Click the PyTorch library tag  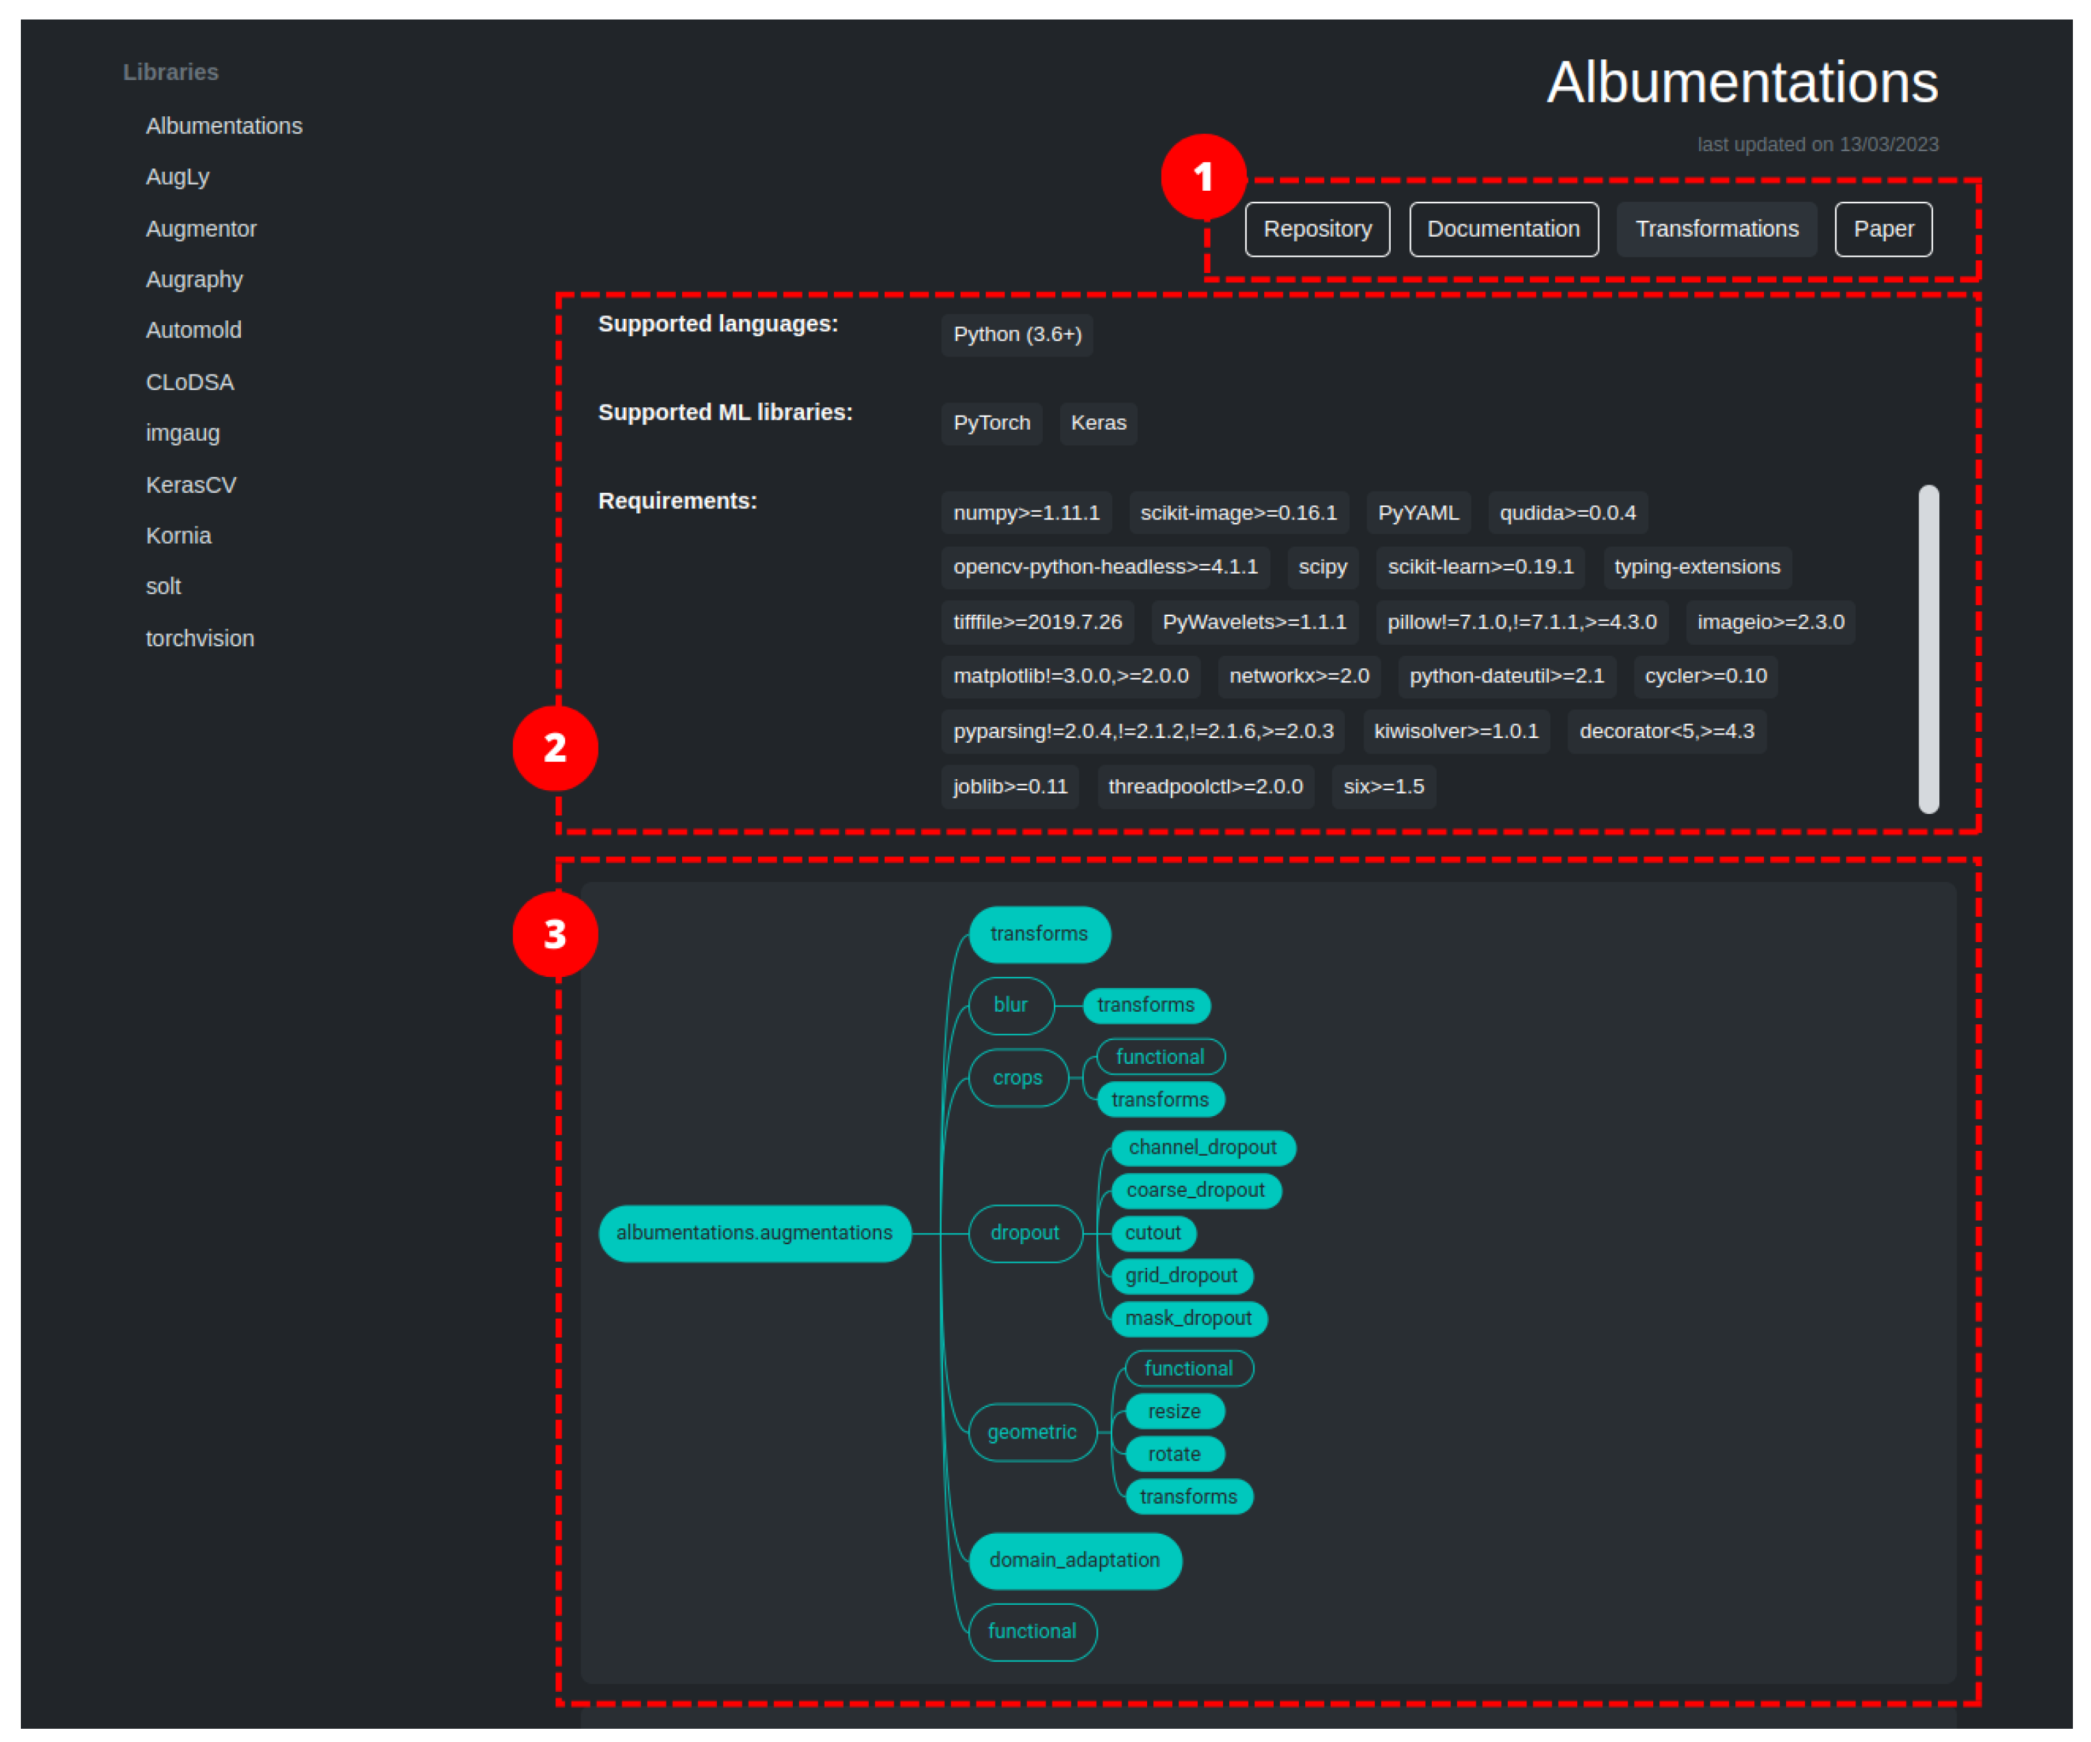click(991, 423)
